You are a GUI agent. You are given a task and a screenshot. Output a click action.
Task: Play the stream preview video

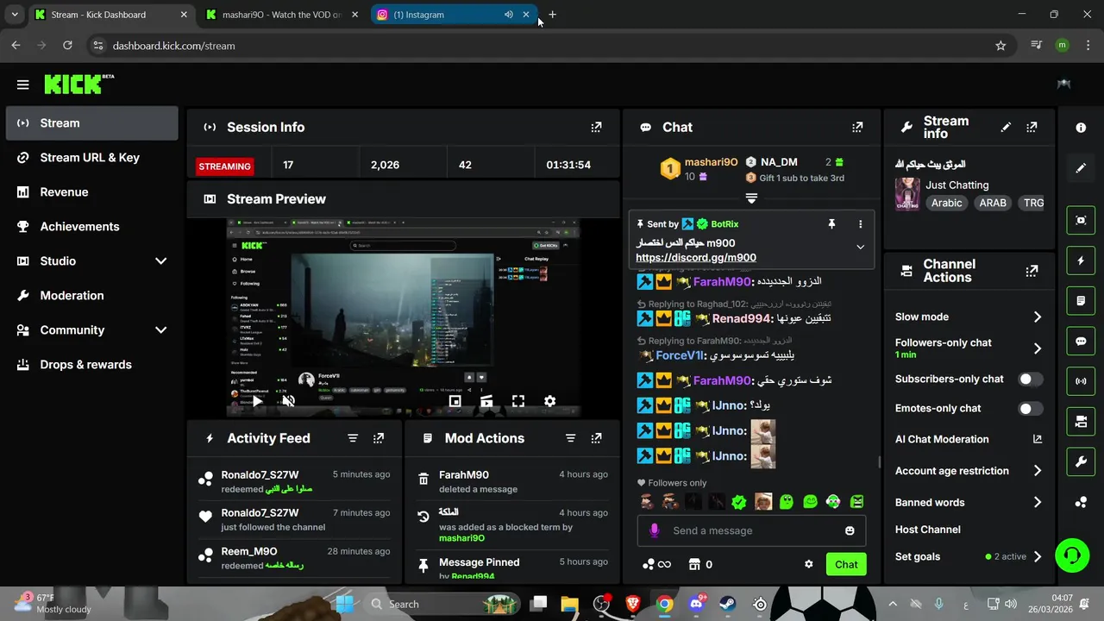[257, 401]
